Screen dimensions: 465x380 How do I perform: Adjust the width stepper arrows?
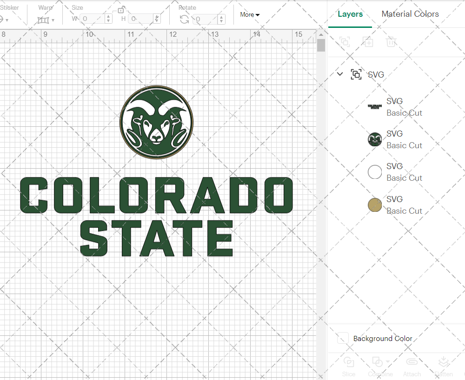108,19
